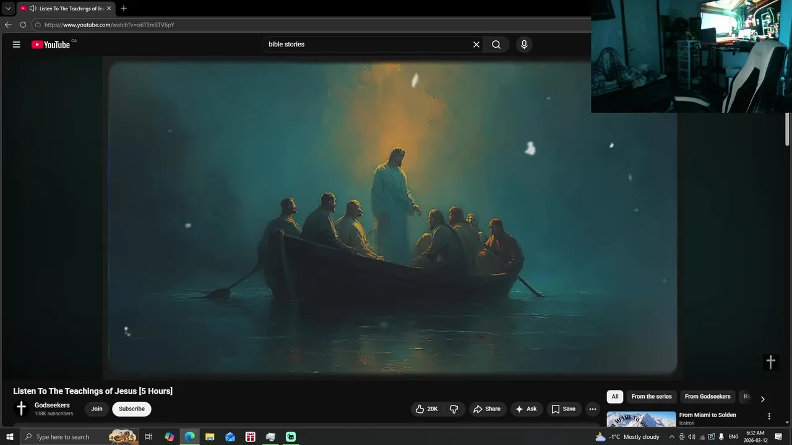Close the Listen To The Teachings tab
792x445 pixels.
[109, 9]
